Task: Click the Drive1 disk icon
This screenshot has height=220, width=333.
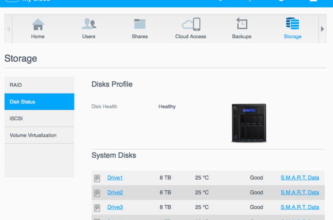Action: tap(97, 178)
